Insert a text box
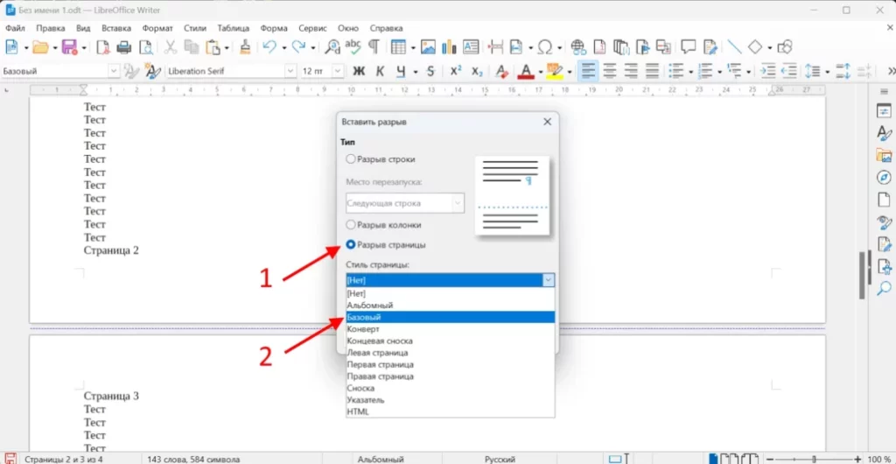Viewport: 896px width, 464px height. coord(471,47)
